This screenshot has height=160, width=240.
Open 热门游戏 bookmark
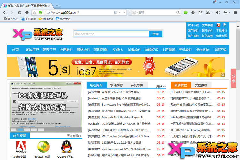[46, 19]
